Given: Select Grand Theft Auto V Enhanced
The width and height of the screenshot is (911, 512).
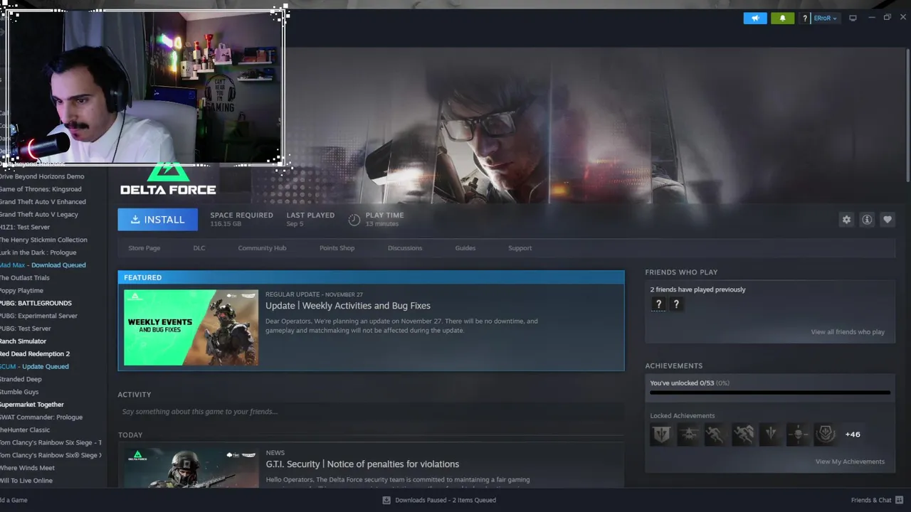Looking at the screenshot, I should pyautogui.click(x=42, y=202).
